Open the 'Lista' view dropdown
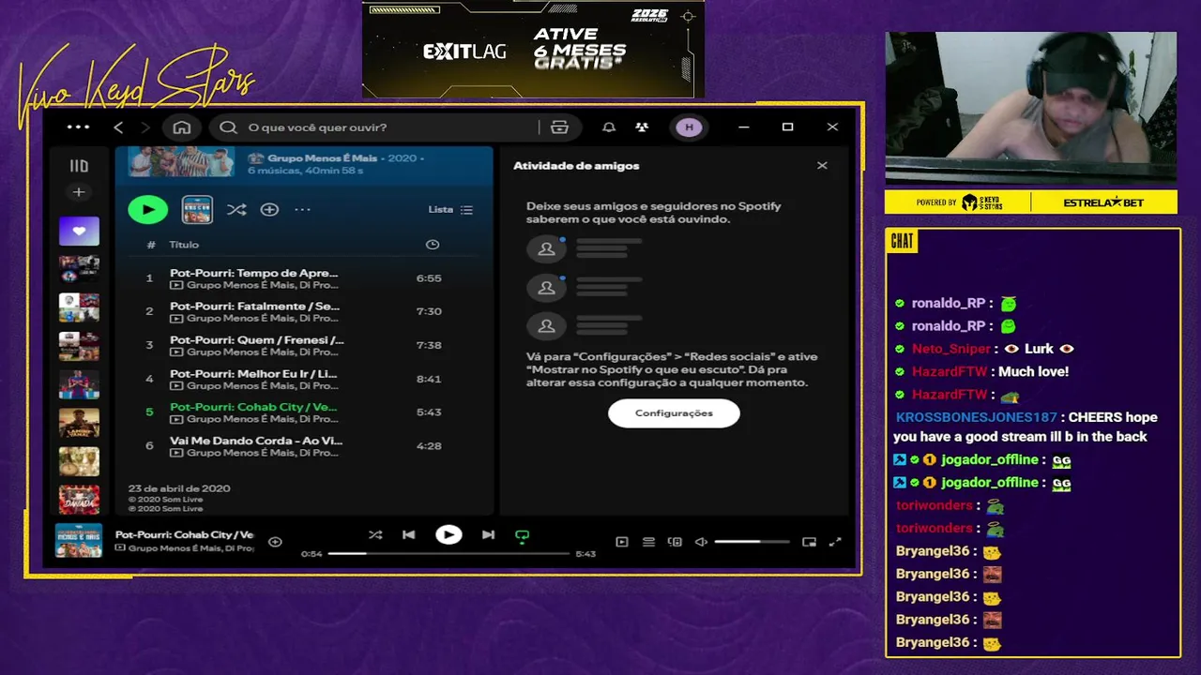Image resolution: width=1201 pixels, height=675 pixels. point(450,210)
